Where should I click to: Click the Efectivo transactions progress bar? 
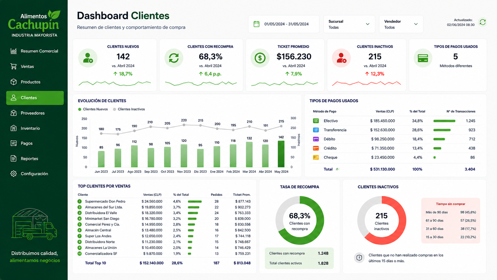point(444,121)
